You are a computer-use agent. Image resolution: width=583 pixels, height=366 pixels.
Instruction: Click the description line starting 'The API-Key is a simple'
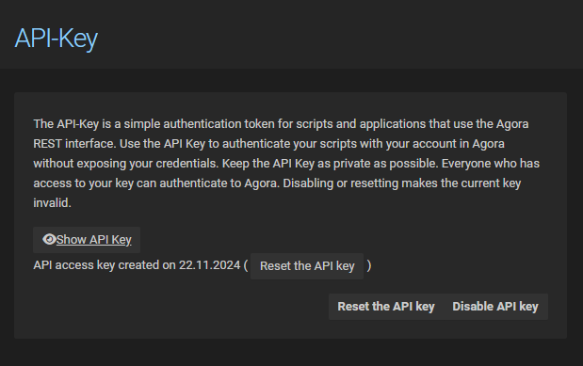tap(281, 124)
